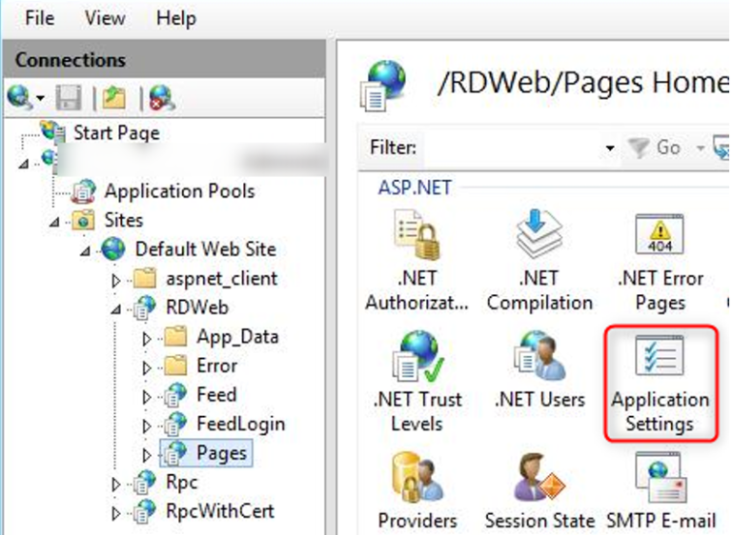
Task: Select the RDWeb application node
Action: [197, 307]
